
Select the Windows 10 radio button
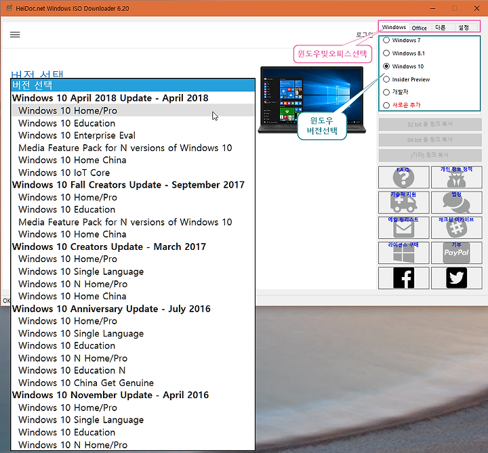[x=386, y=66]
